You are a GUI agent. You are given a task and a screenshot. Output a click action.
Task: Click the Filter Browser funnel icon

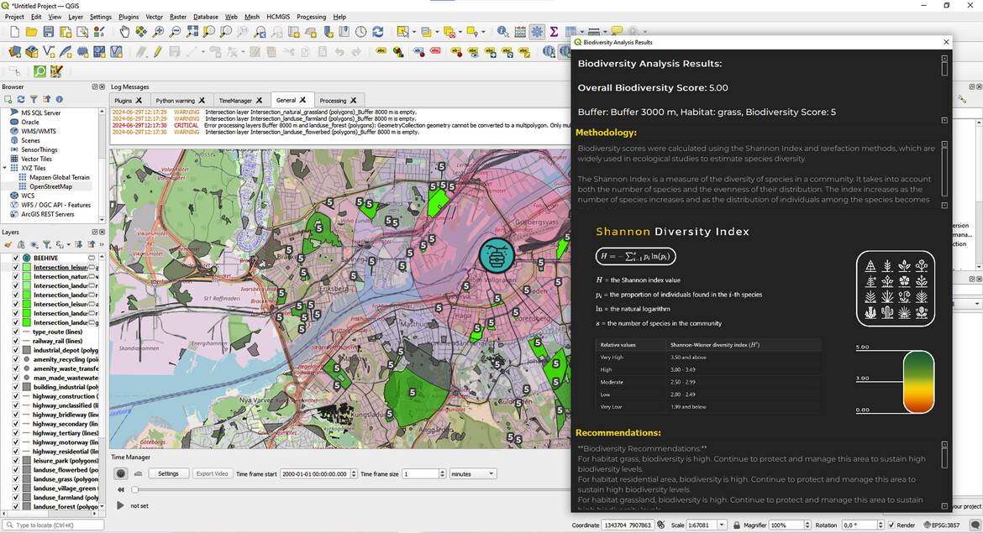pyautogui.click(x=34, y=99)
